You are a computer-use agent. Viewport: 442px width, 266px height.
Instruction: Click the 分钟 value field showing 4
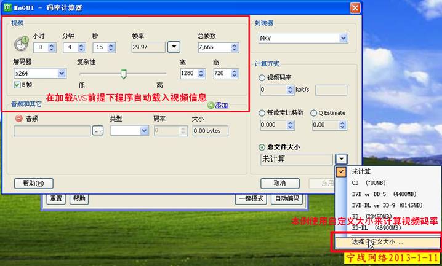pyautogui.click(x=71, y=47)
